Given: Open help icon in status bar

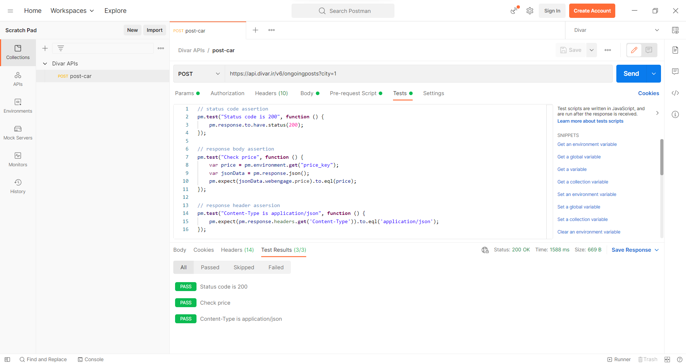Looking at the screenshot, I should pos(680,359).
